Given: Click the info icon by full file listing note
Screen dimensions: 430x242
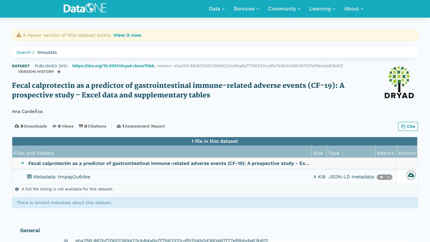Looking at the screenshot, I should click(17, 189).
